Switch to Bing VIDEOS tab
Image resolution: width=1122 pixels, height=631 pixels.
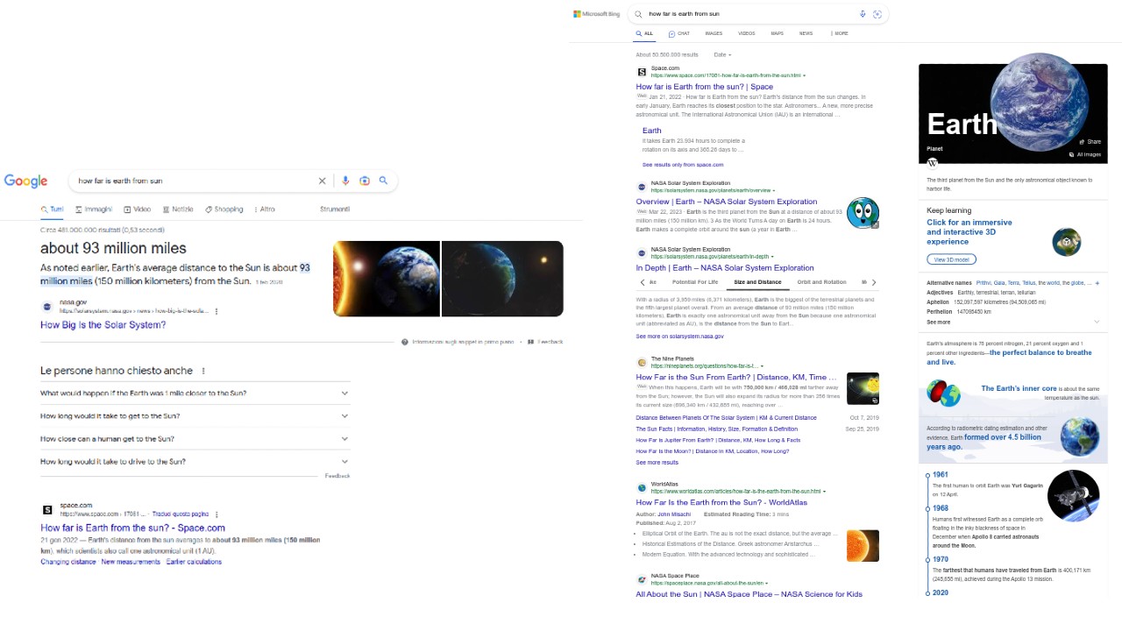pos(746,33)
